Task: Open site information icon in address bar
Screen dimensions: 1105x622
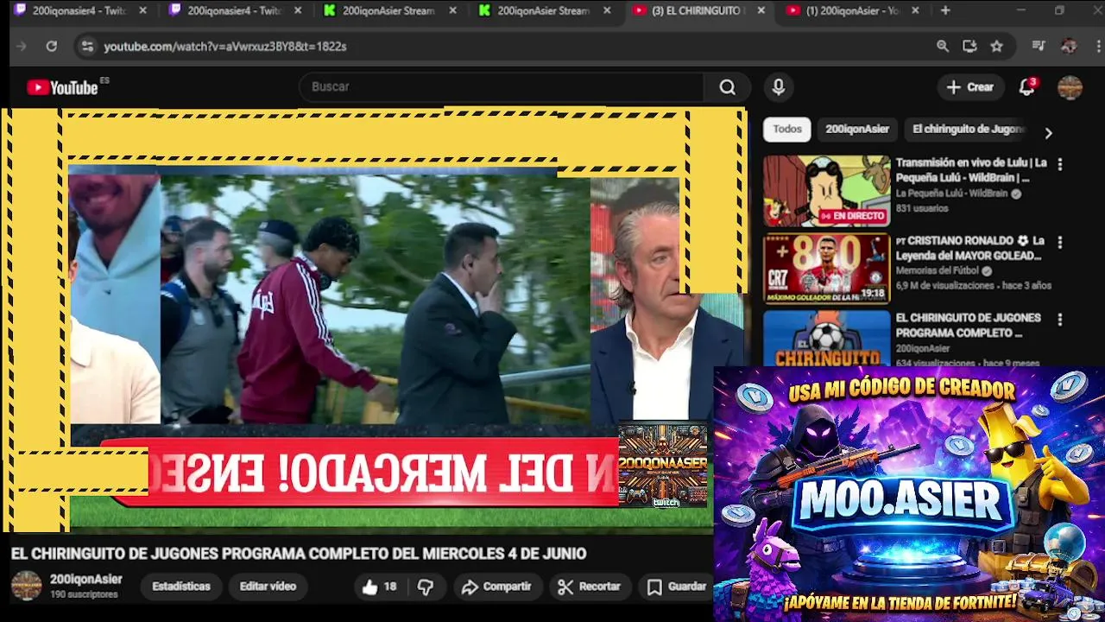Action: coord(86,47)
